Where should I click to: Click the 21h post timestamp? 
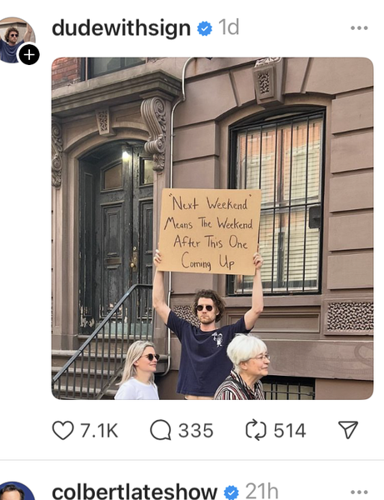262,492
